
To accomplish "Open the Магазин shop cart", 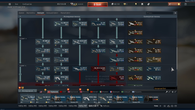I will [x=174, y=4].
